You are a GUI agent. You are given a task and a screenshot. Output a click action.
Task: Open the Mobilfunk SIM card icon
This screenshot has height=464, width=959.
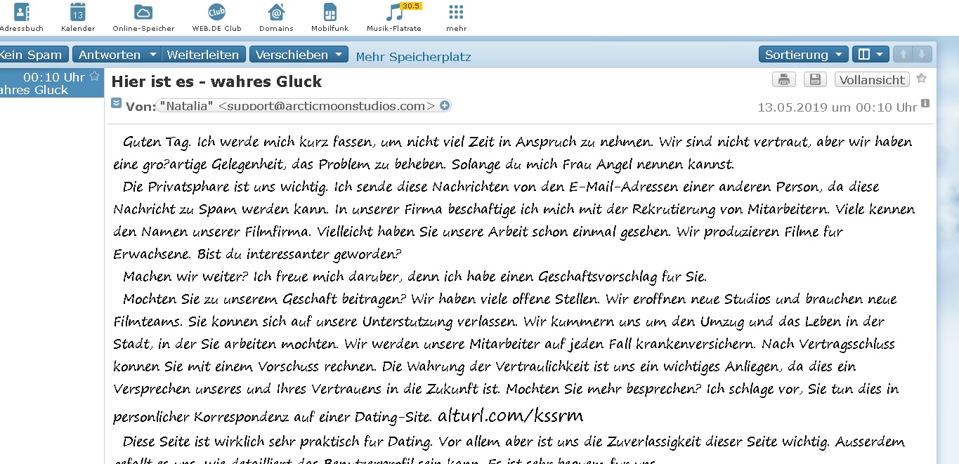[x=330, y=12]
